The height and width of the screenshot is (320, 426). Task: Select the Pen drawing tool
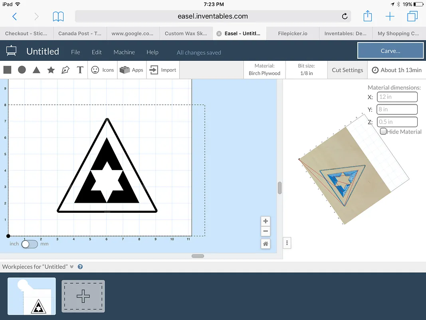[65, 70]
